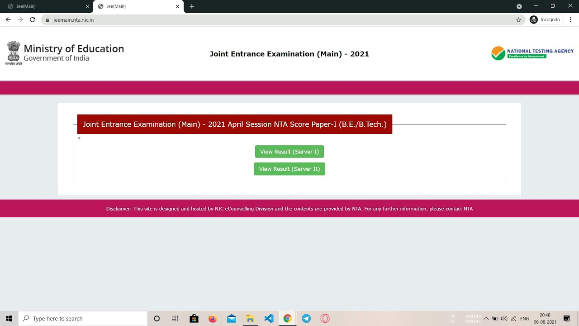Click View Result (Server I) button
This screenshot has height=326, width=579.
pyautogui.click(x=289, y=152)
